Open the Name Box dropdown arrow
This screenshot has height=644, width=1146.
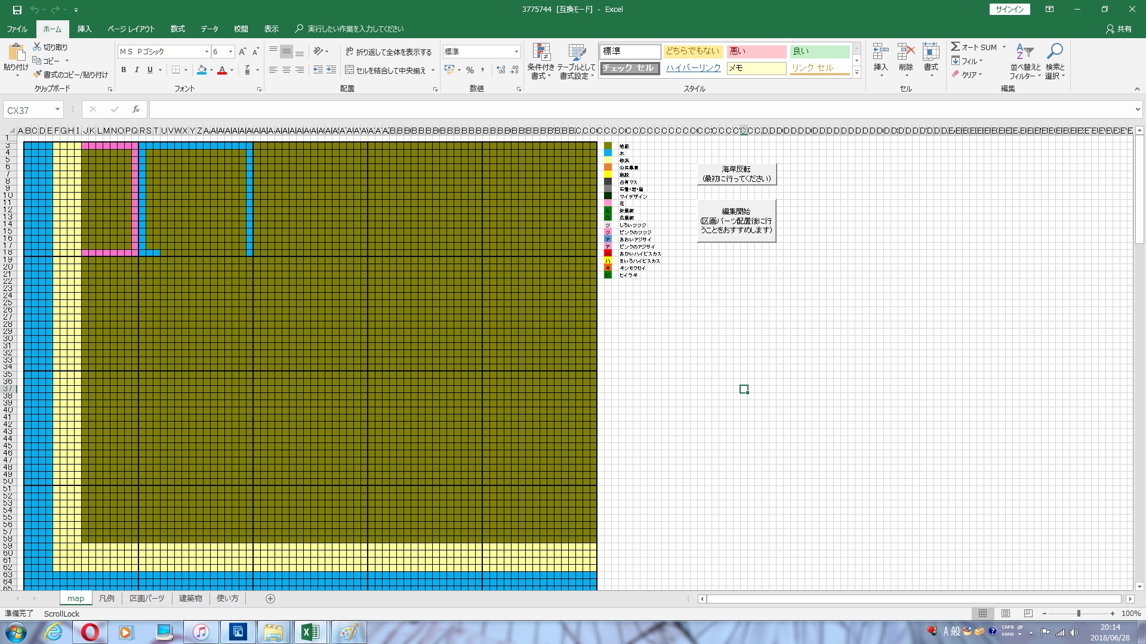click(x=57, y=110)
